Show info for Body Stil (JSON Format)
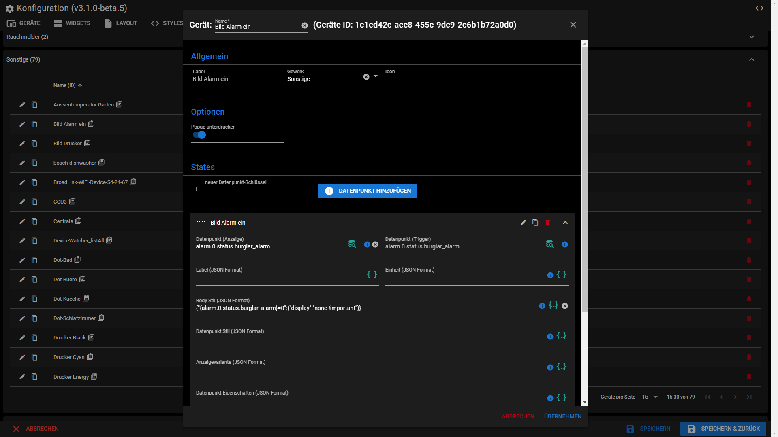 [x=542, y=306]
